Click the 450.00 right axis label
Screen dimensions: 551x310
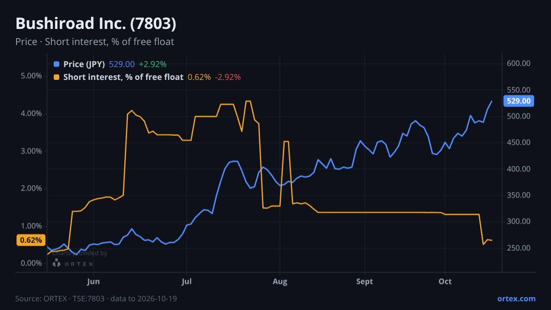[x=519, y=143]
